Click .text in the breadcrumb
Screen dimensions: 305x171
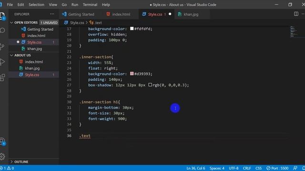(x=98, y=23)
